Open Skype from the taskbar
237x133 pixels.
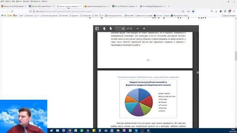click(136, 130)
